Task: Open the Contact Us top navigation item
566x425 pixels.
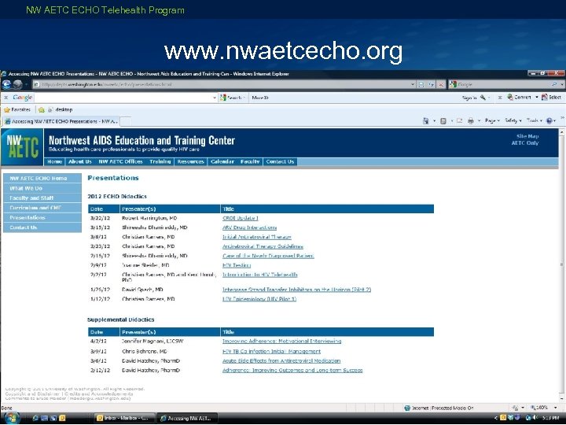Action: click(280, 161)
